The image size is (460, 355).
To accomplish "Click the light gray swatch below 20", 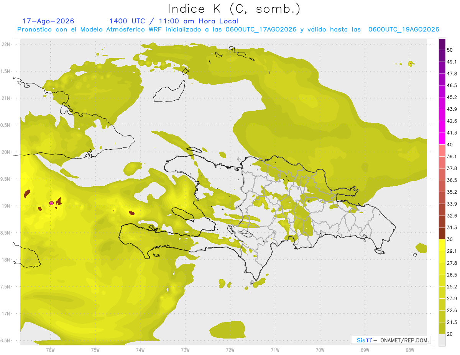I will tap(442, 340).
